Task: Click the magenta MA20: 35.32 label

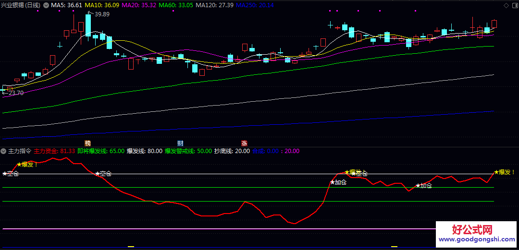Action: (139, 5)
